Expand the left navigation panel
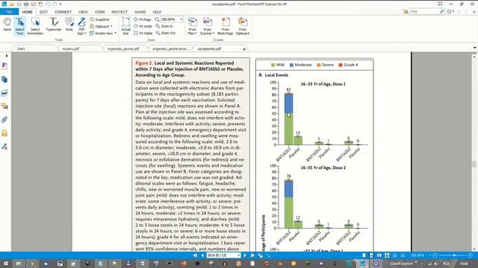 tap(7, 56)
